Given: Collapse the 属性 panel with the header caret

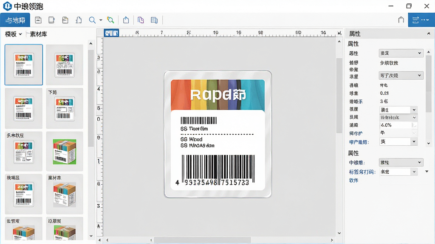Looking at the screenshot, I should 429,34.
